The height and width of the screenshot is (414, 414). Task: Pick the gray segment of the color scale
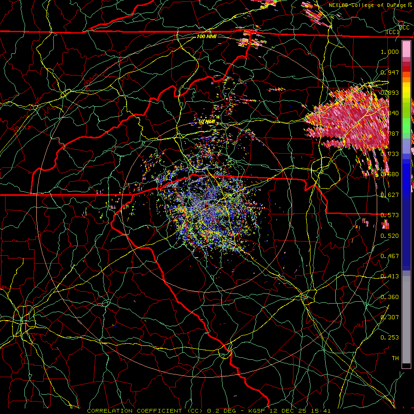click(406, 321)
